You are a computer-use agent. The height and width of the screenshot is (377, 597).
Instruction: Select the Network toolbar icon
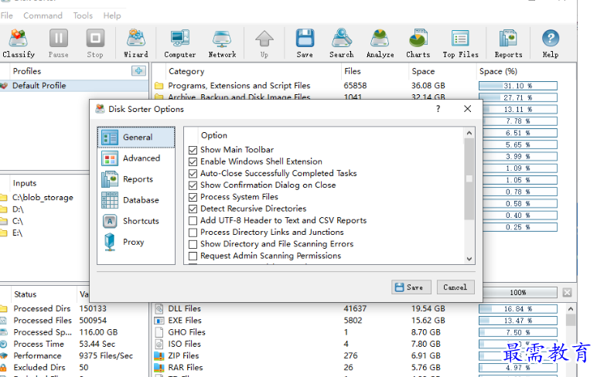tap(222, 43)
